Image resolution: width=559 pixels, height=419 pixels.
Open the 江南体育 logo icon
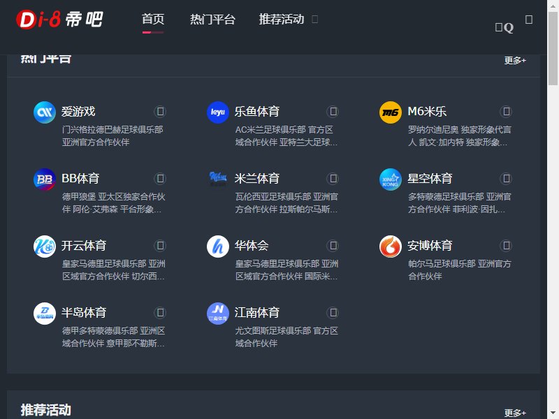pyautogui.click(x=218, y=313)
